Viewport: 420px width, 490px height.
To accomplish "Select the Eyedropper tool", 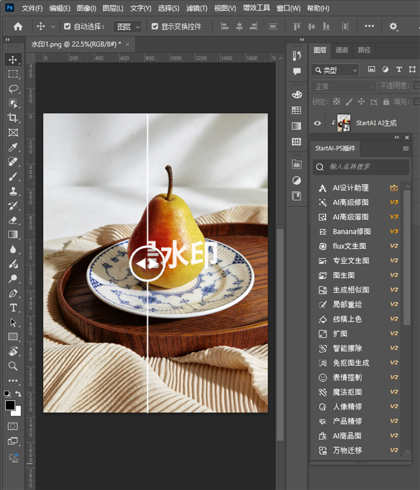I will click(x=13, y=147).
